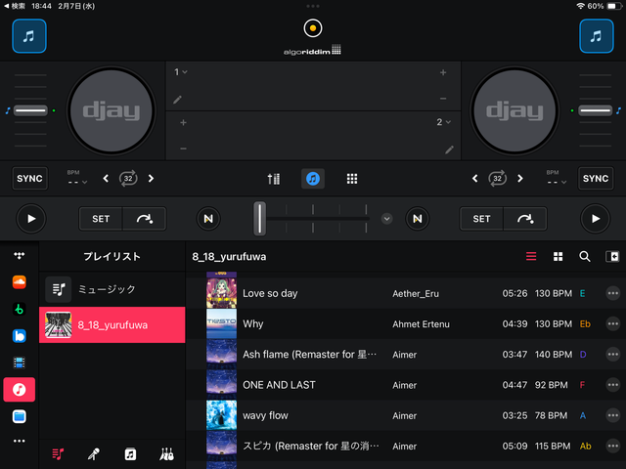Toggle the 32 beat loop on left deck

click(128, 178)
